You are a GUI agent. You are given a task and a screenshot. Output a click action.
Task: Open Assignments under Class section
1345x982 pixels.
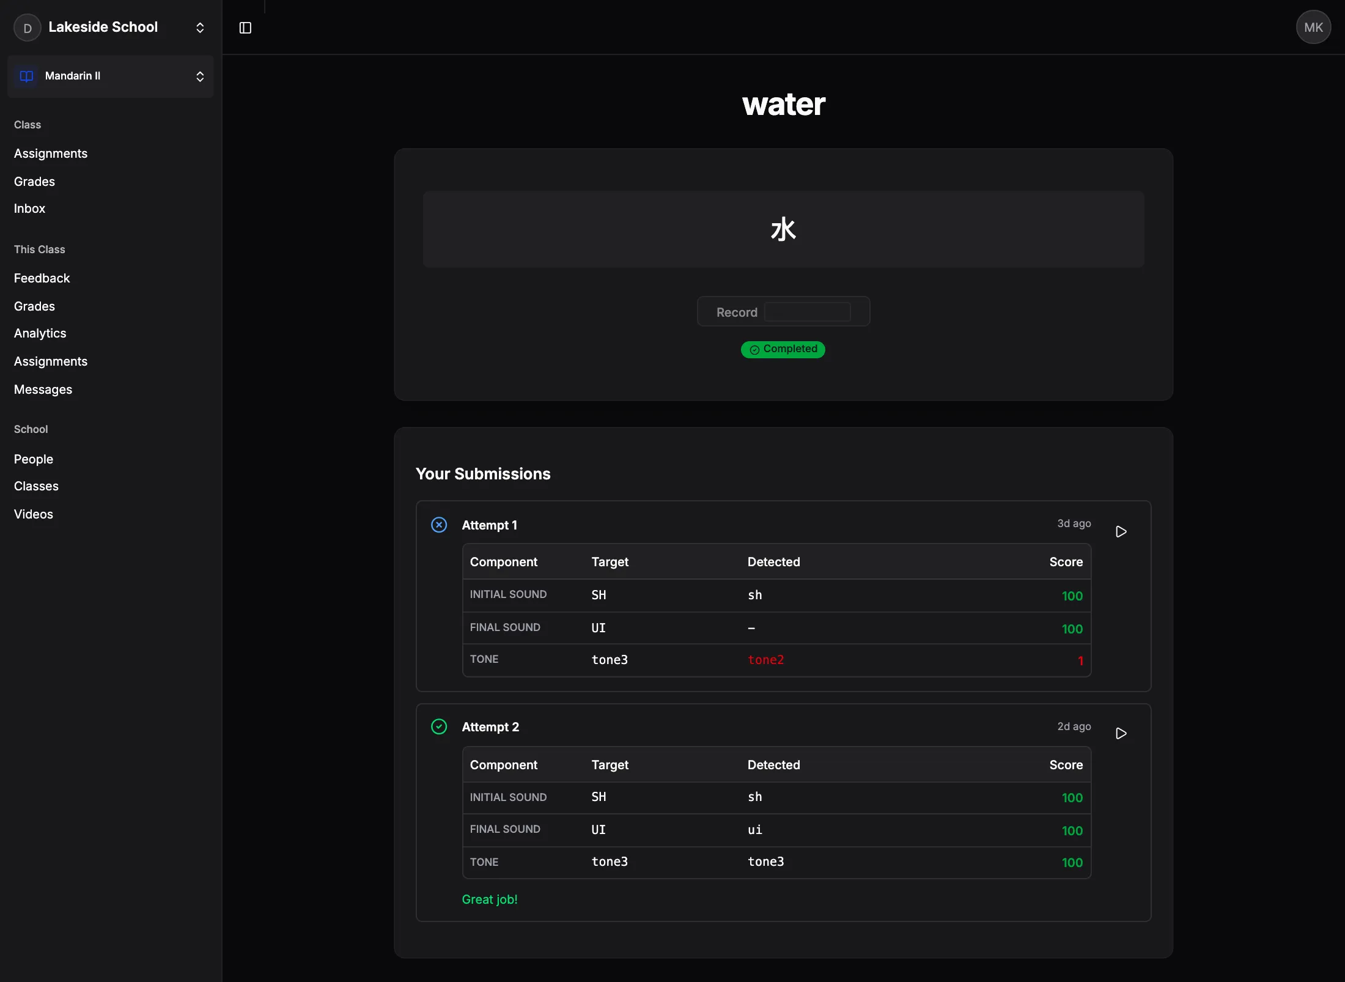pyautogui.click(x=51, y=153)
